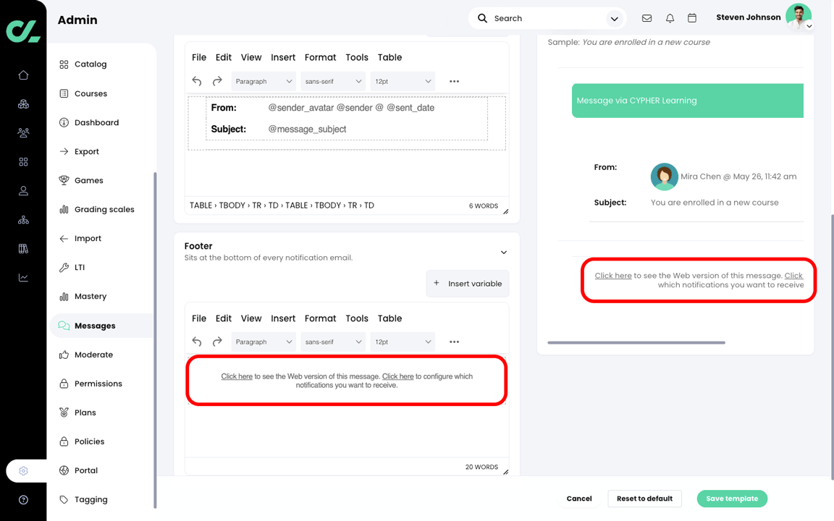Open the Table menu in header editor
The width and height of the screenshot is (834, 521).
click(x=390, y=57)
